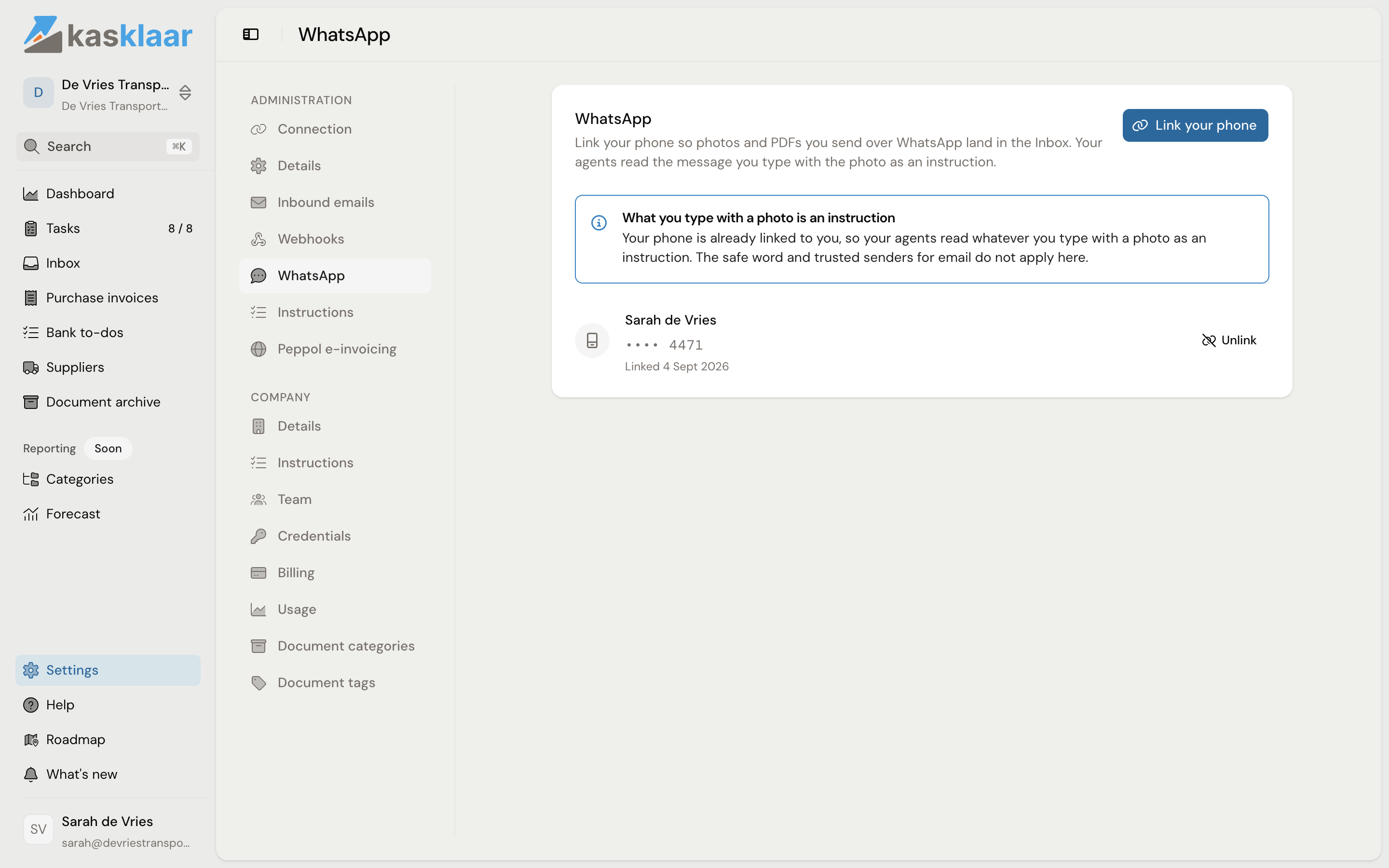1389x868 pixels.
Task: Open Purchase invoices
Action: click(x=108, y=298)
